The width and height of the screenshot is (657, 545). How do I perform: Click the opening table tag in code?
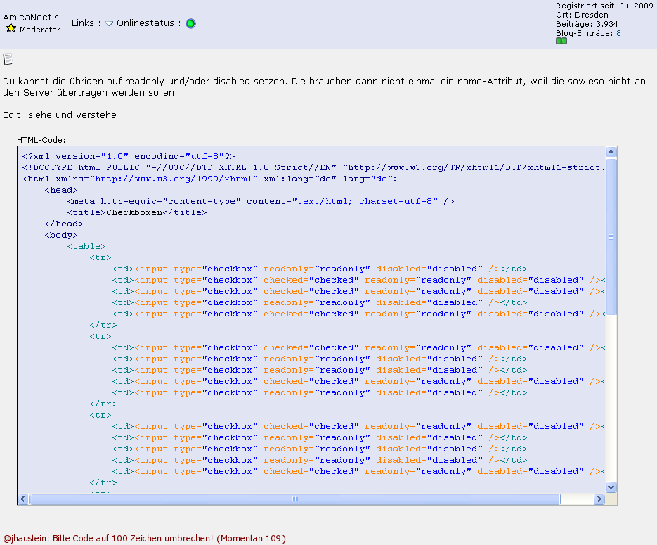tap(86, 246)
